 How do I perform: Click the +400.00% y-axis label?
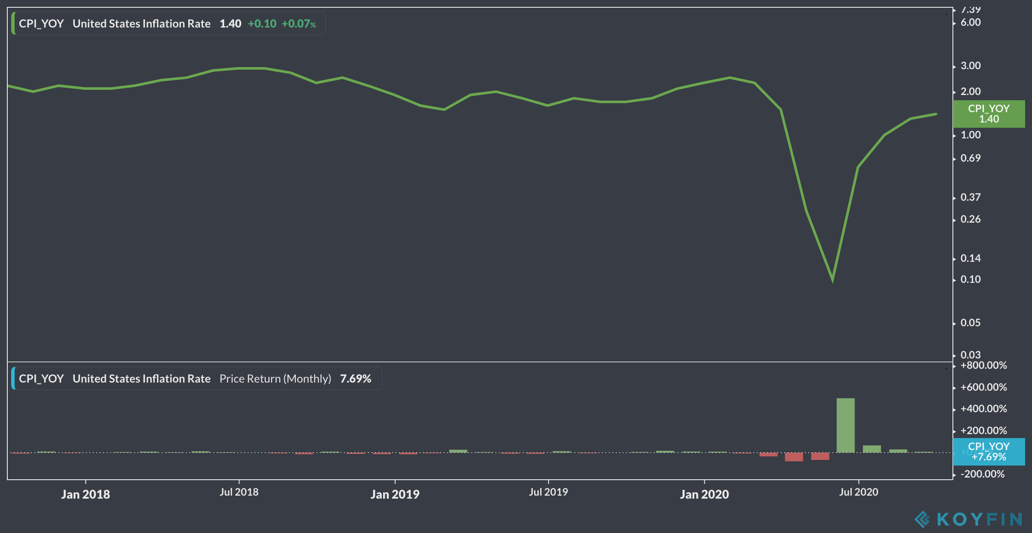[983, 409]
